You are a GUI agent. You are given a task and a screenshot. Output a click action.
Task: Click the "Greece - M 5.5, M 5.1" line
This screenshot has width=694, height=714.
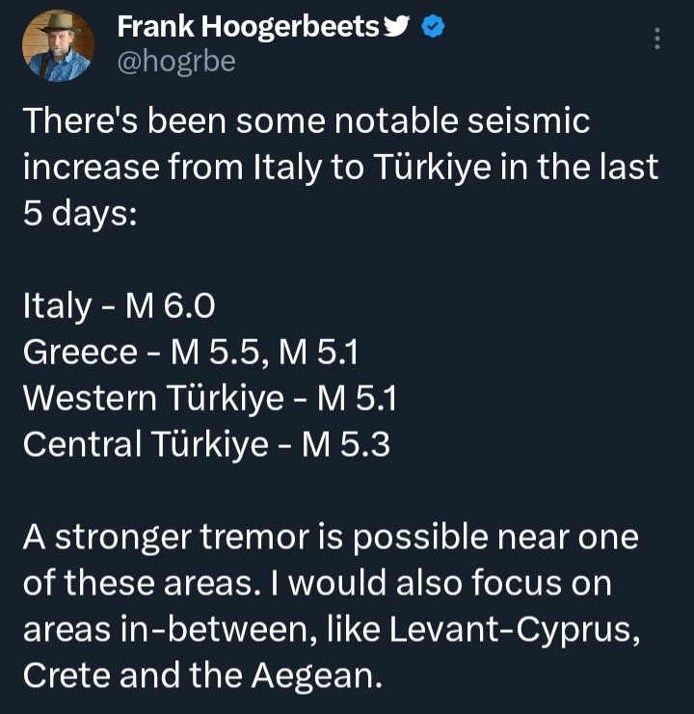pyautogui.click(x=190, y=353)
